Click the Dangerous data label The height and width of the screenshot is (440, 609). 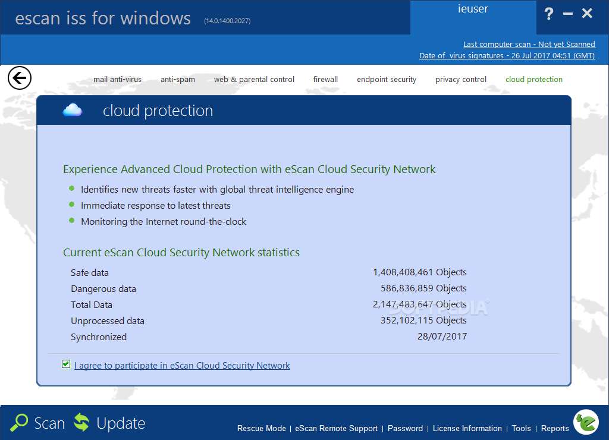coord(103,289)
